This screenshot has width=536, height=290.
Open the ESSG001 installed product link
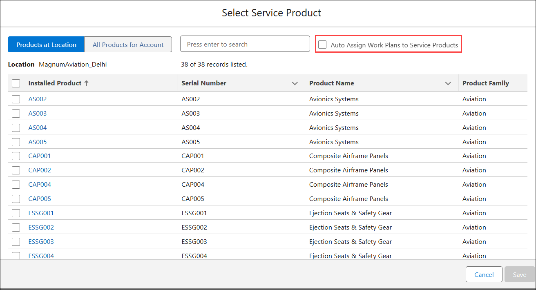click(41, 213)
